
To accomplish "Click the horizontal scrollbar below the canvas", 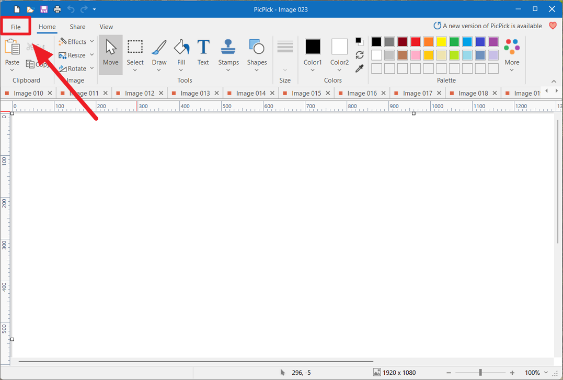I will pyautogui.click(x=196, y=361).
